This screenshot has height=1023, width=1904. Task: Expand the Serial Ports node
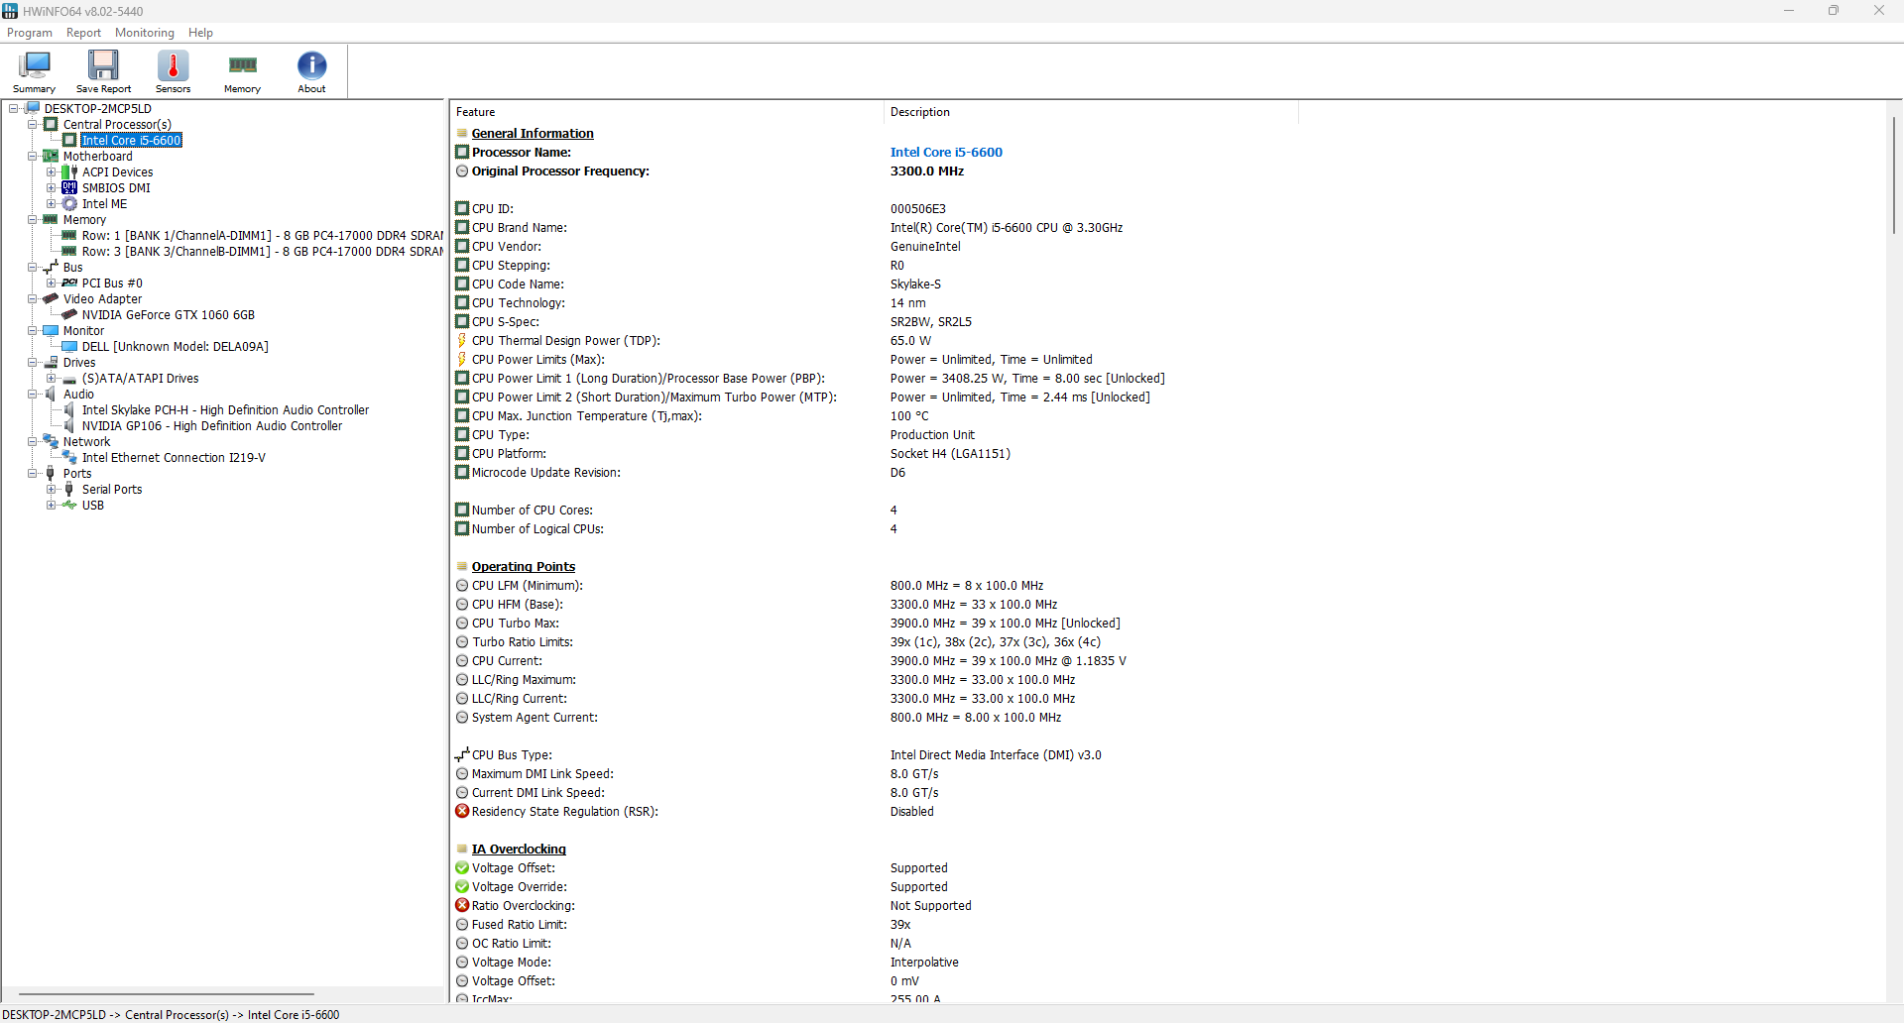pos(52,489)
